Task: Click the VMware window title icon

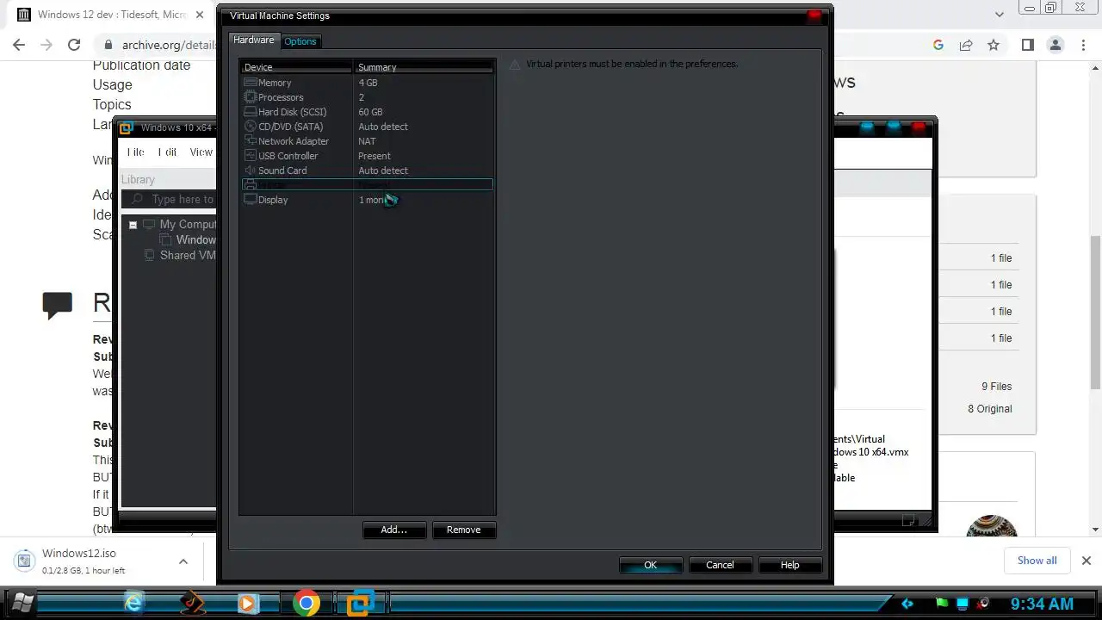Action: pos(127,128)
